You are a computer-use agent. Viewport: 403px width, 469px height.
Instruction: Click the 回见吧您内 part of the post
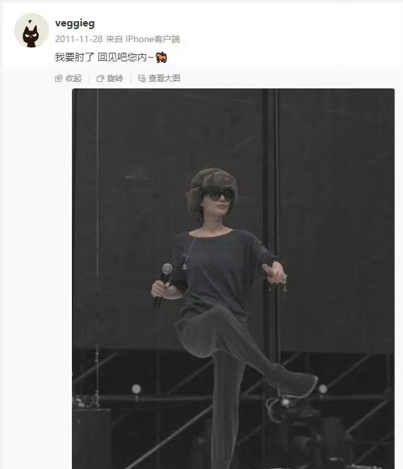tap(122, 57)
